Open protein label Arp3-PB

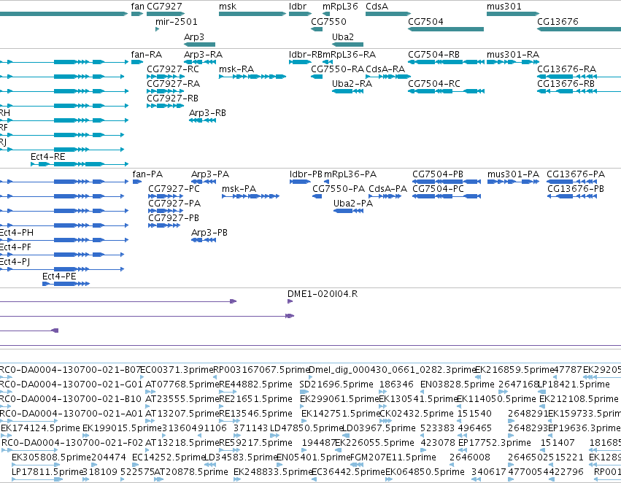tap(209, 233)
